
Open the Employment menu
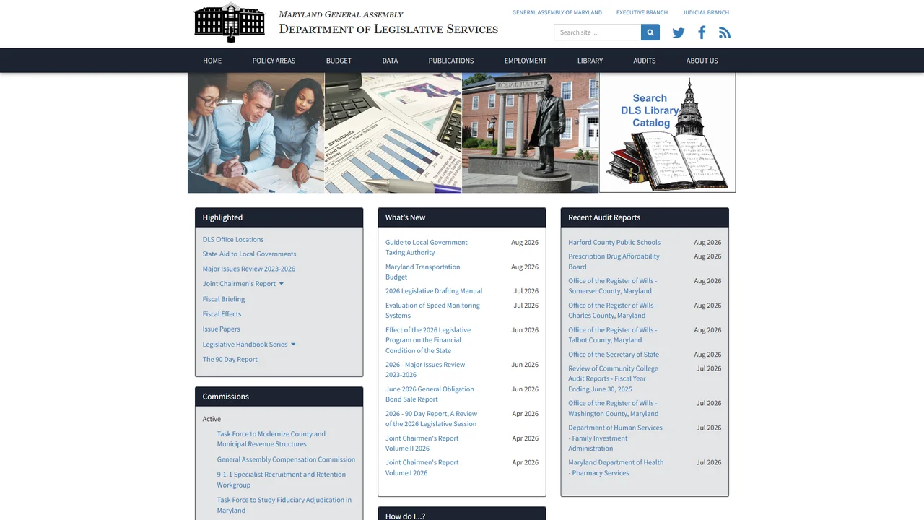pos(526,61)
